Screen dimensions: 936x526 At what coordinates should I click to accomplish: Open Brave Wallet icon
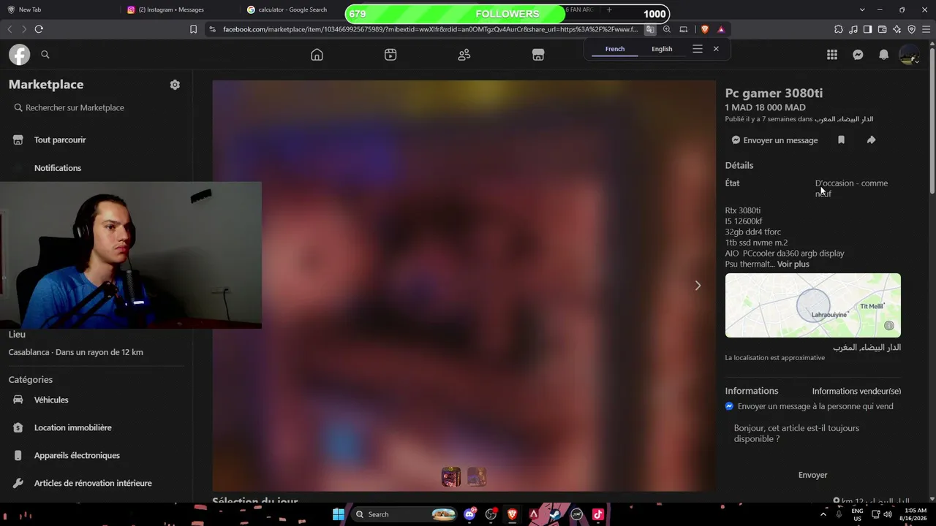pyautogui.click(x=882, y=29)
